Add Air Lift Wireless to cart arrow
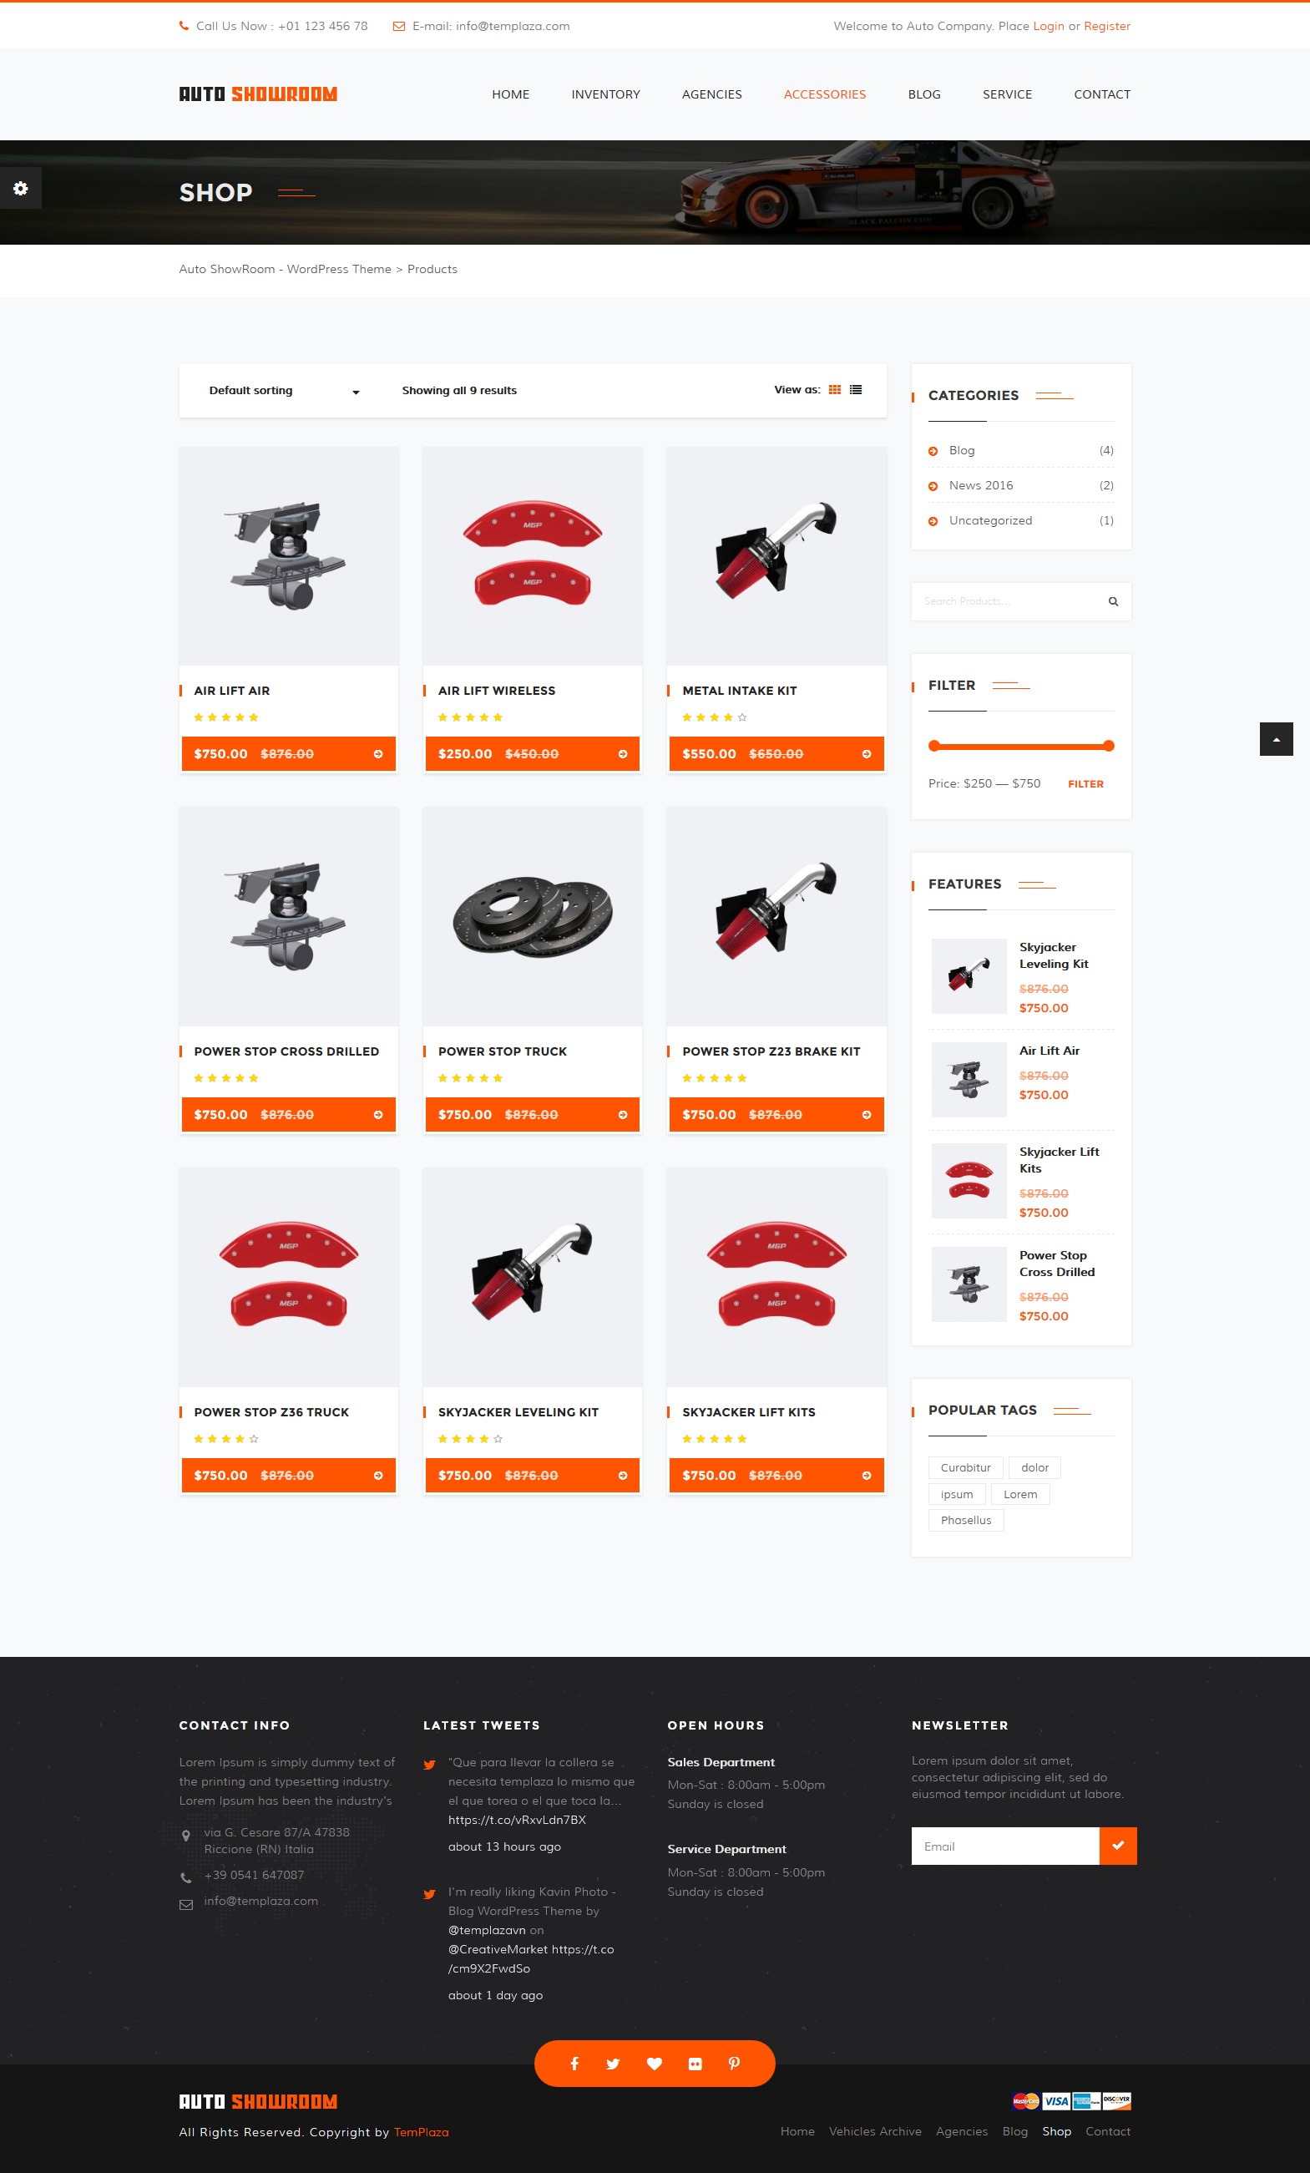Image resolution: width=1310 pixels, height=2173 pixels. tap(622, 754)
